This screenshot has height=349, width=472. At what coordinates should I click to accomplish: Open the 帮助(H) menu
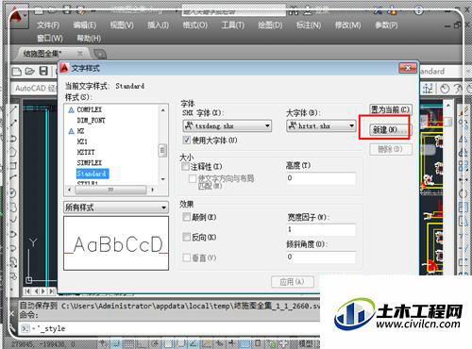click(89, 39)
